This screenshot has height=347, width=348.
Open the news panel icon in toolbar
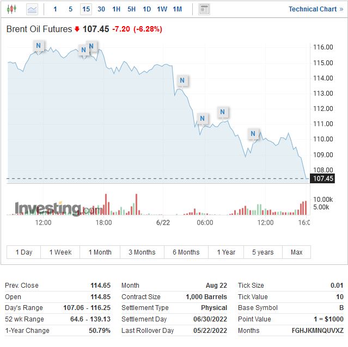click(204, 9)
